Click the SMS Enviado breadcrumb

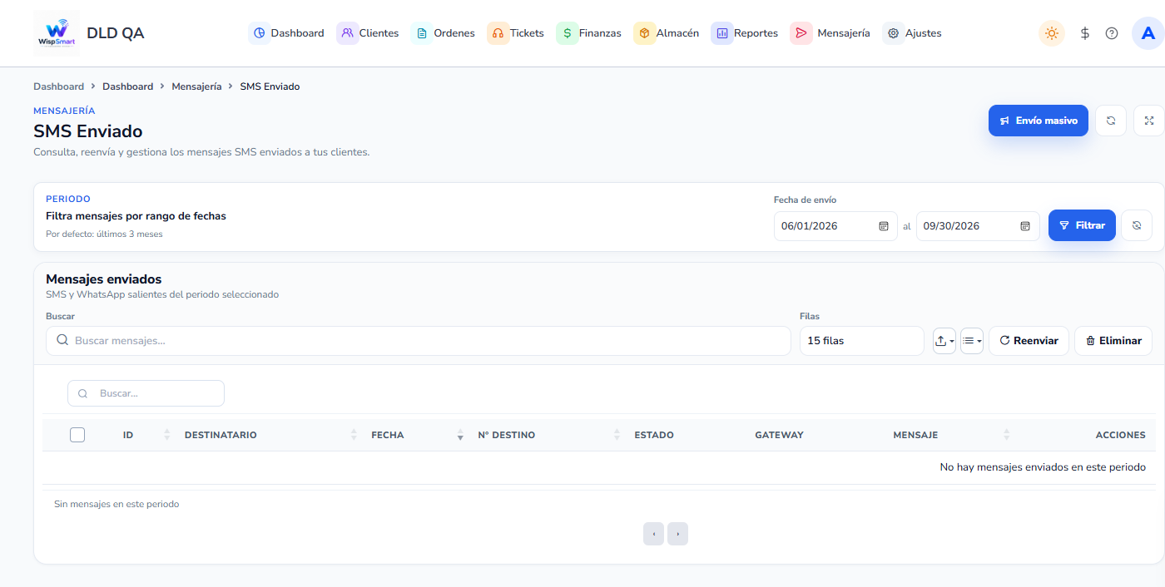270,86
